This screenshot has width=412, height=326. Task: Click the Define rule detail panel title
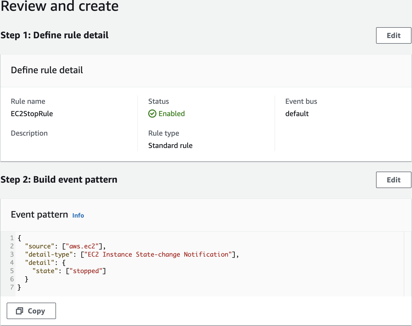click(47, 70)
